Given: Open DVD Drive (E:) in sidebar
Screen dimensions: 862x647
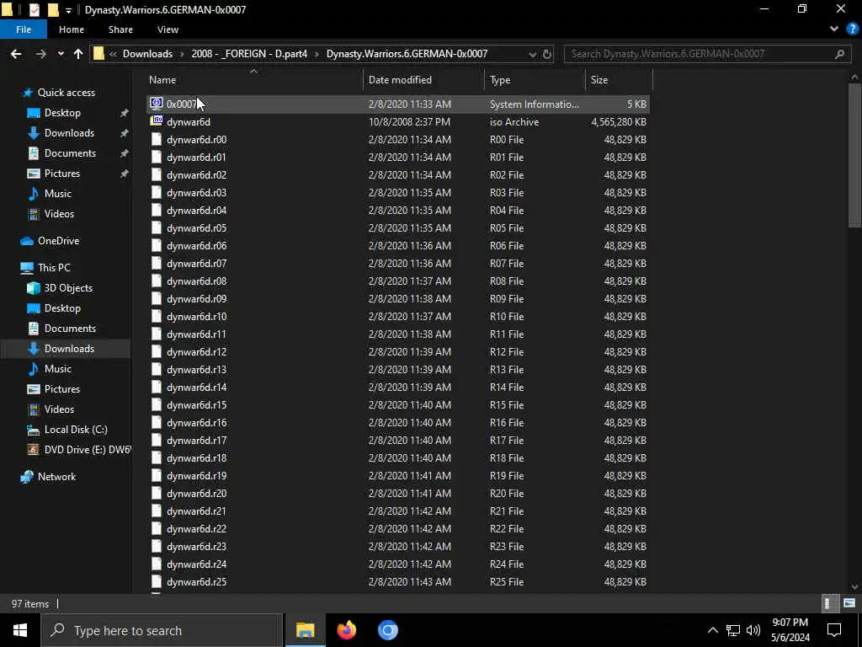Looking at the screenshot, I should 88,450.
